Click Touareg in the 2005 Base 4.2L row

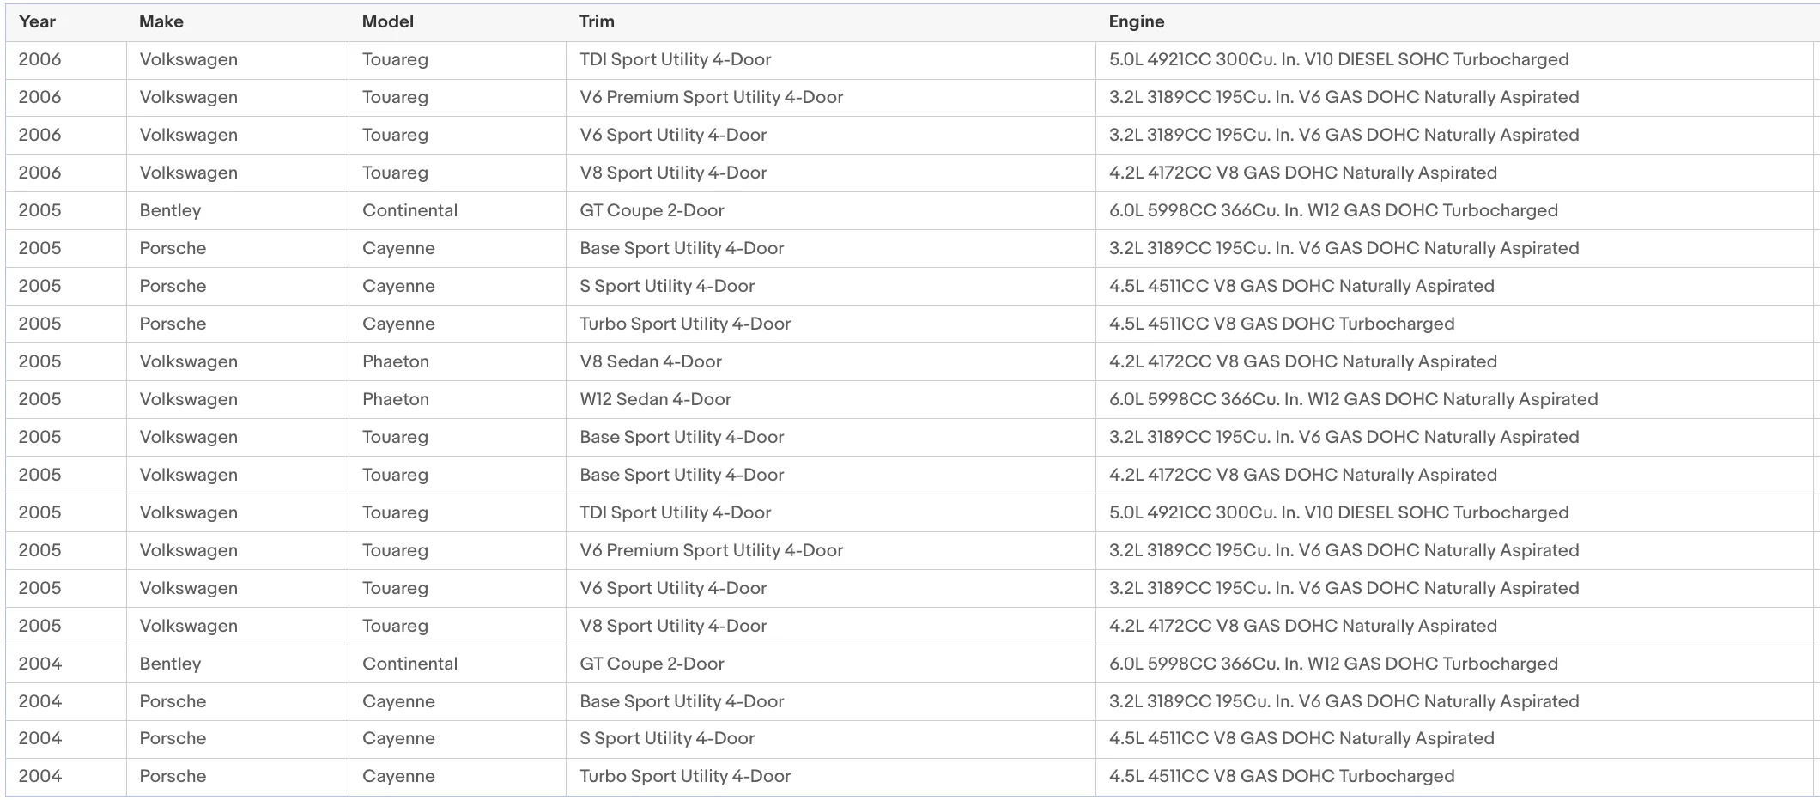(395, 475)
